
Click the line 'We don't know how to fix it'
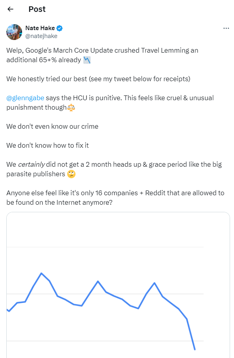pos(47,145)
